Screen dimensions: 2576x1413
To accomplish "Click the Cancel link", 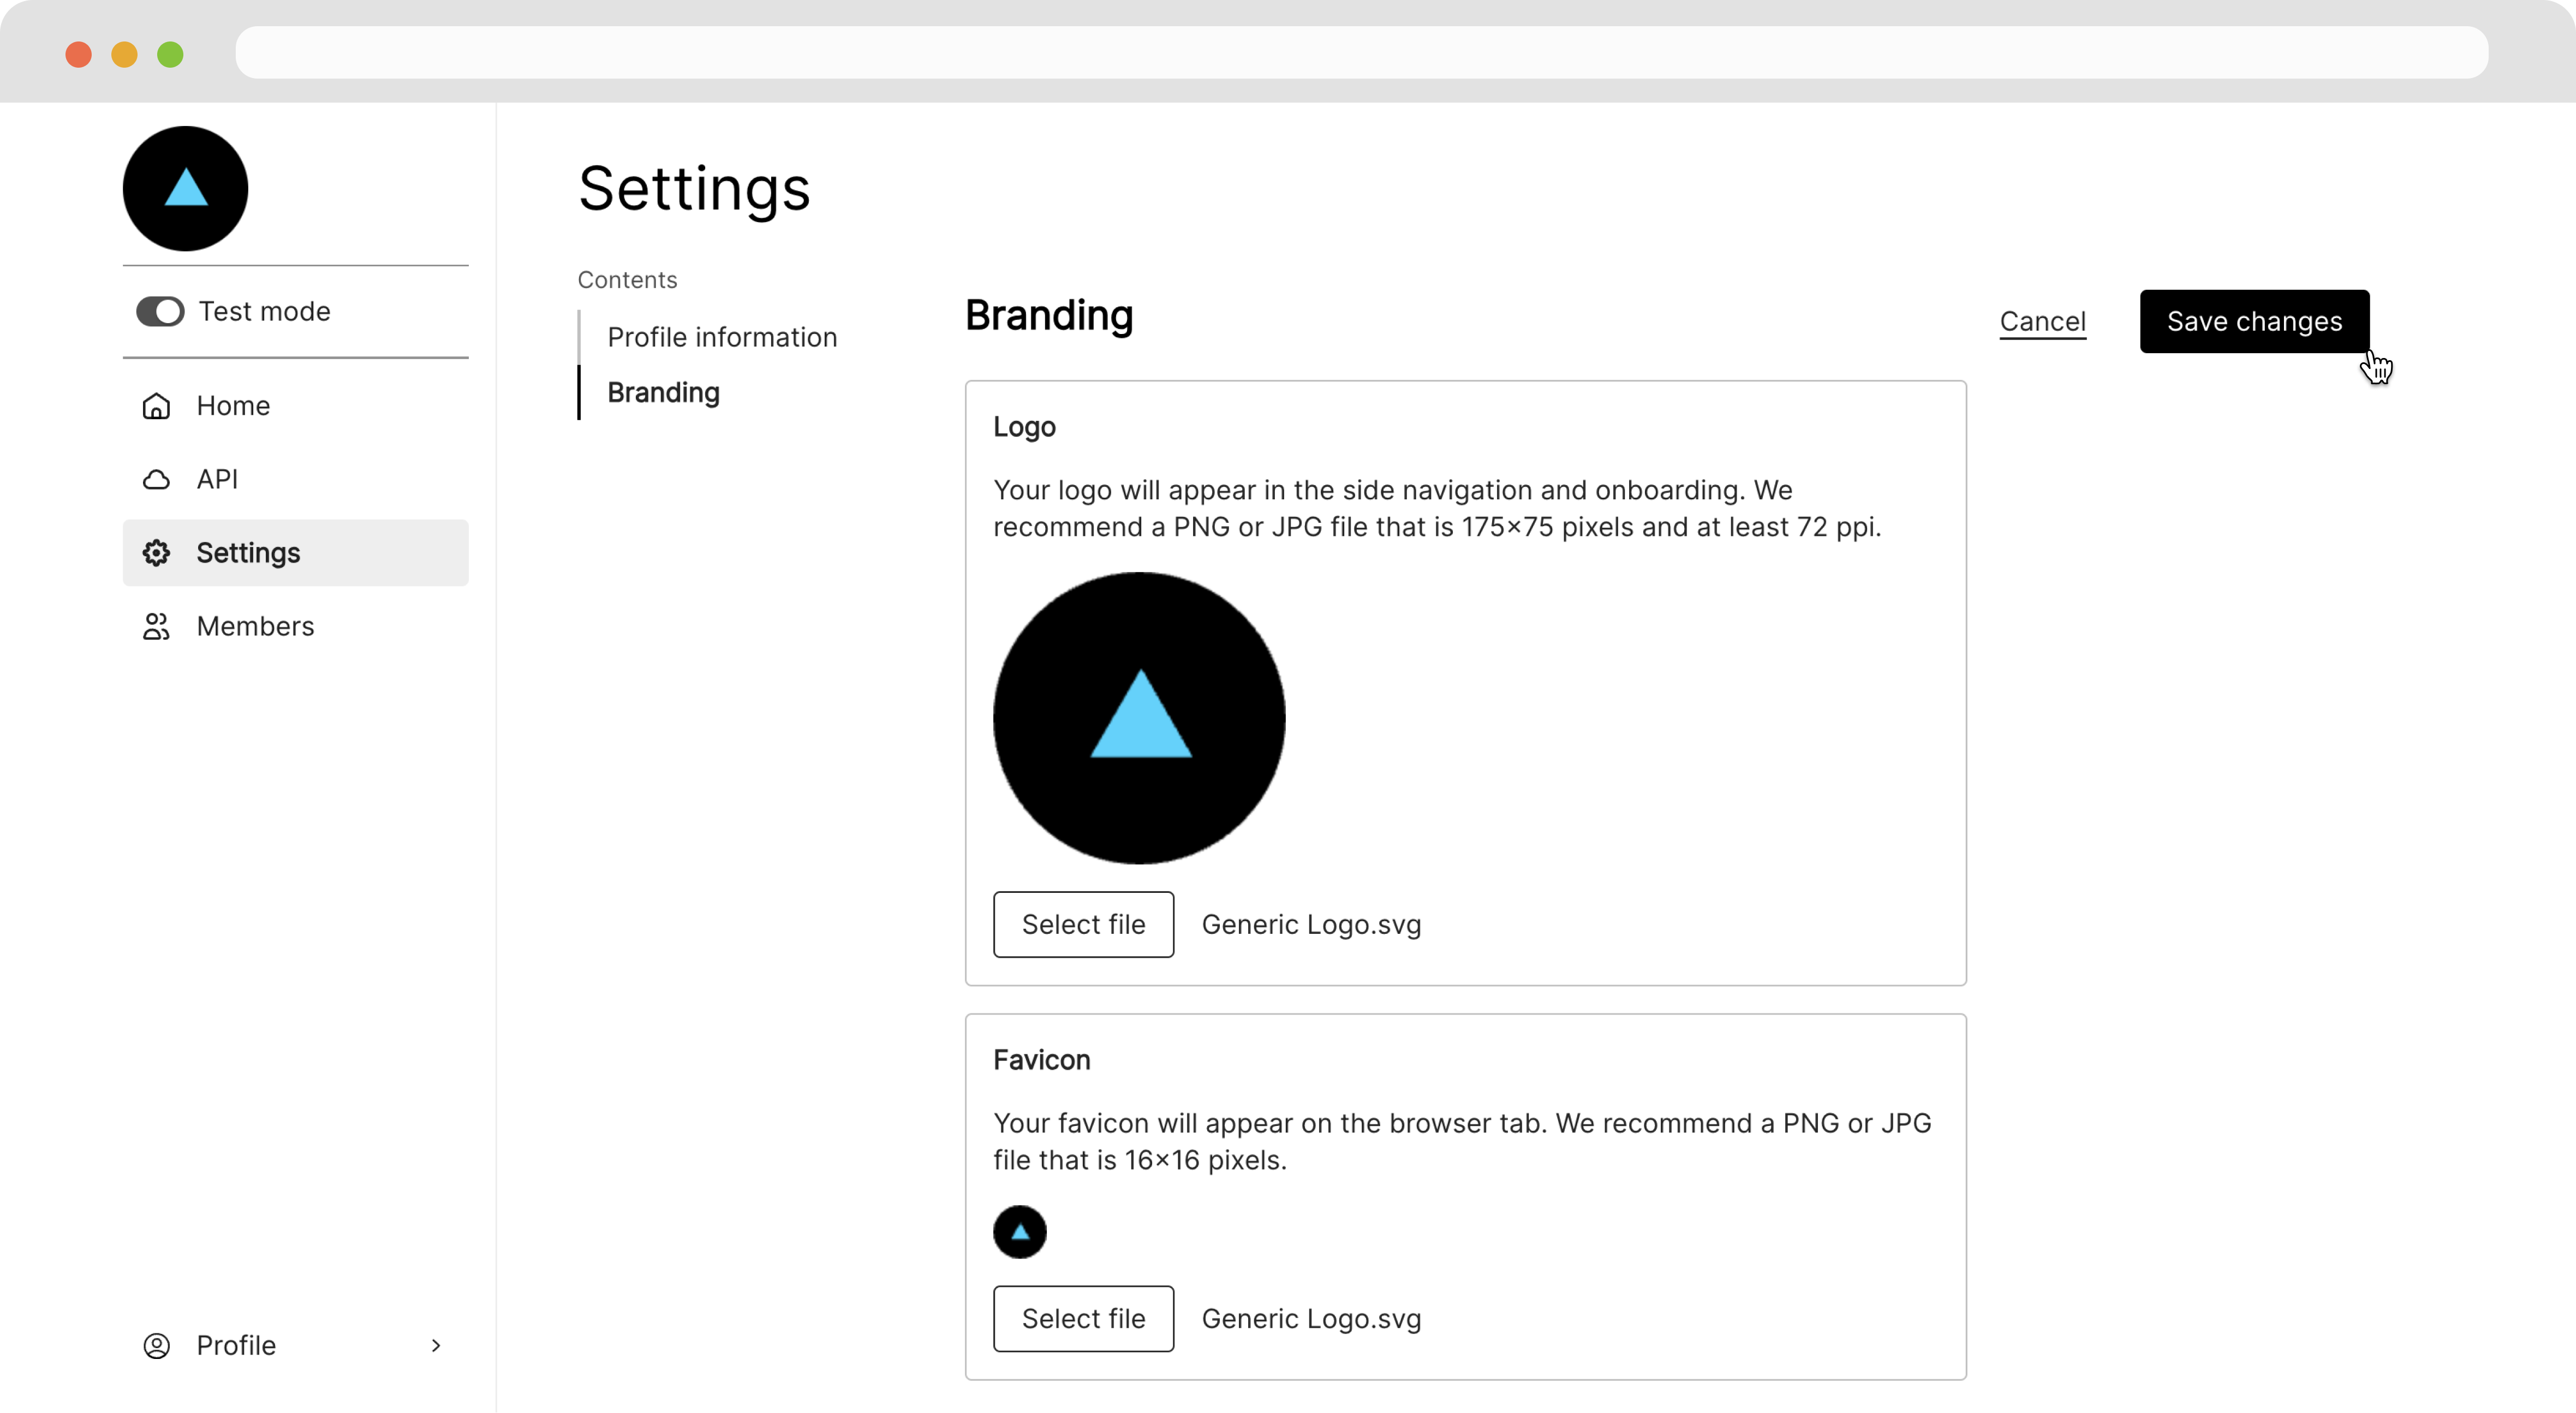I will click(2042, 322).
